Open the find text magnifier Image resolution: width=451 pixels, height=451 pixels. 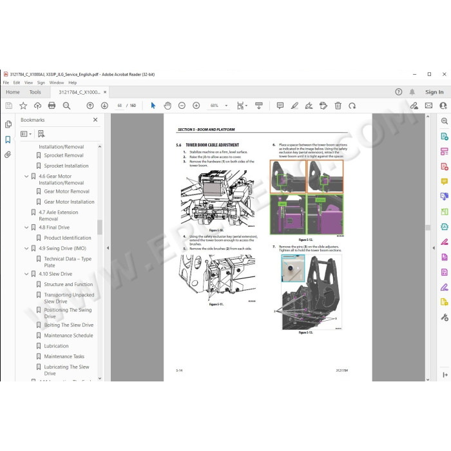click(x=66, y=106)
